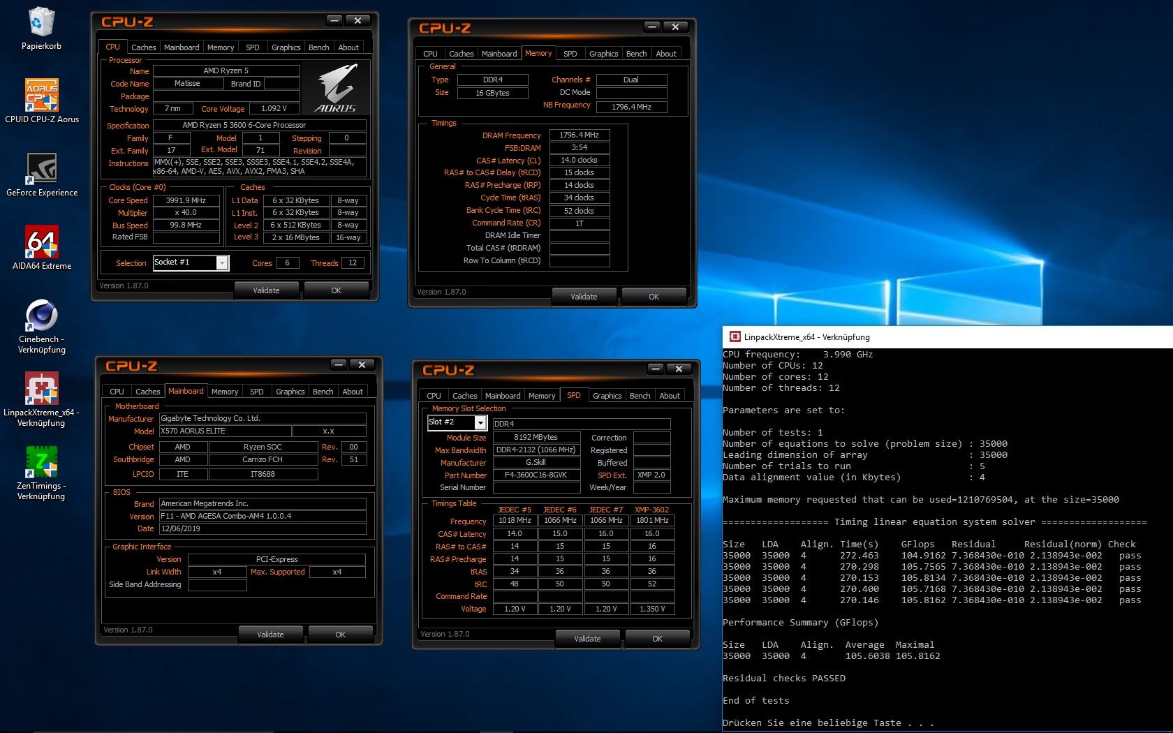The height and width of the screenshot is (733, 1173).
Task: Click the X570 AORUS ELITE model field
Action: (x=225, y=431)
